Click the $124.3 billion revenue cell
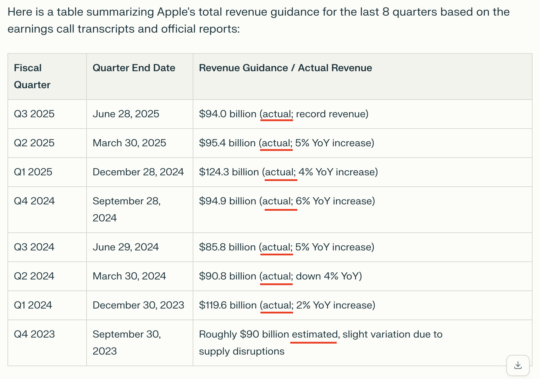Screen dimensions: 540x379 click(288, 172)
